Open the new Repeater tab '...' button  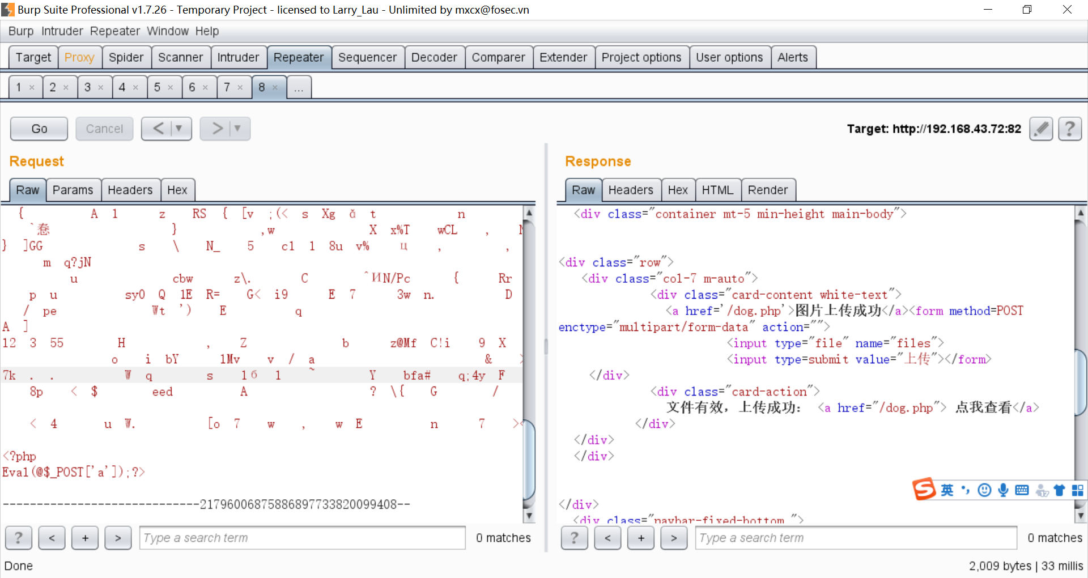point(299,87)
